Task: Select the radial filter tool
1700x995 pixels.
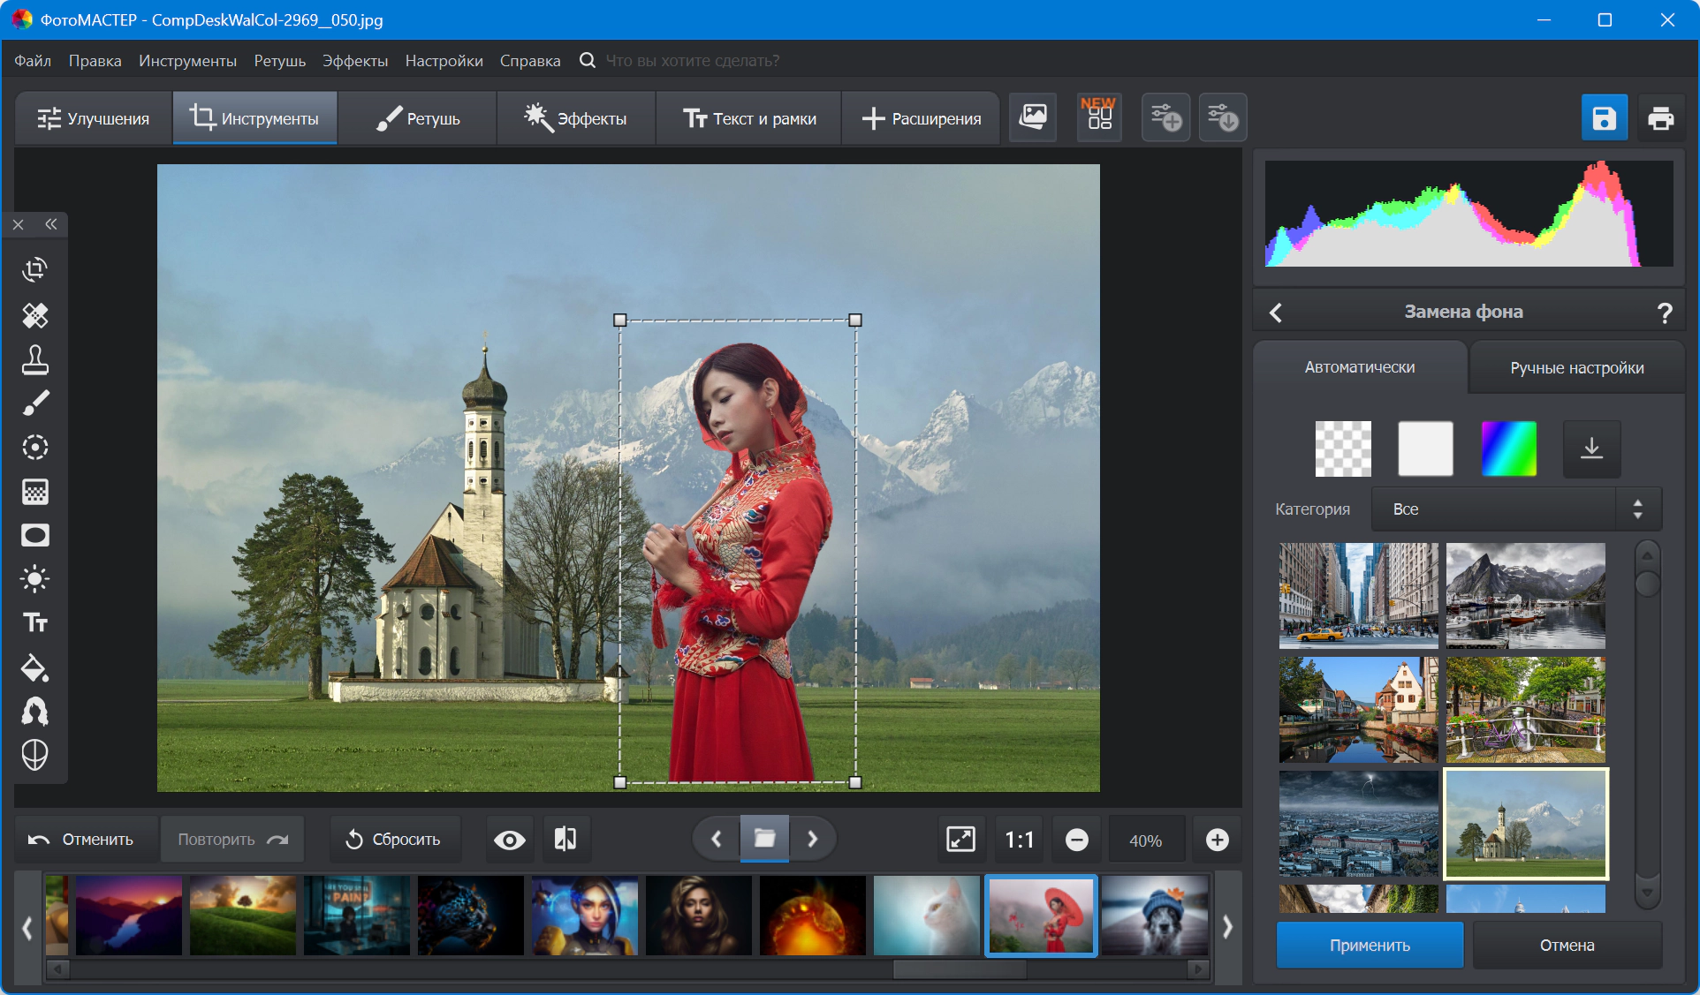Action: tap(34, 447)
